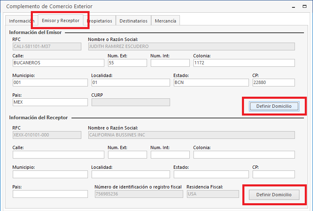Screen dimensions: 313x211
Task: Click the empty Receptor Calle field
Action: click(x=58, y=155)
